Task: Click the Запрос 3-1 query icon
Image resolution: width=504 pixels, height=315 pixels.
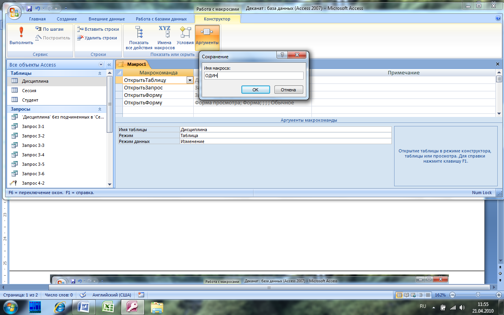Action: (x=15, y=126)
